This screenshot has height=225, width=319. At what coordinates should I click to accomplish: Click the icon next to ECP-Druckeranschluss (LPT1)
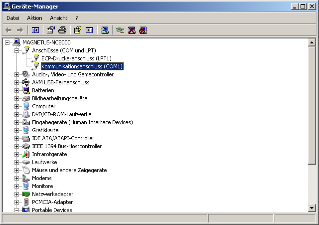[x=35, y=58]
